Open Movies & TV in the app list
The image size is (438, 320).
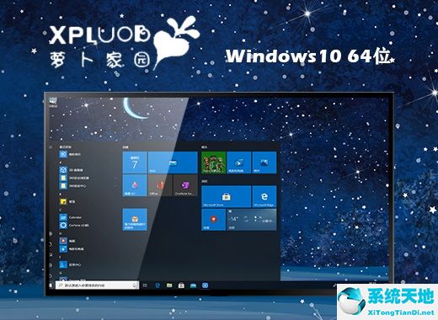72,248
